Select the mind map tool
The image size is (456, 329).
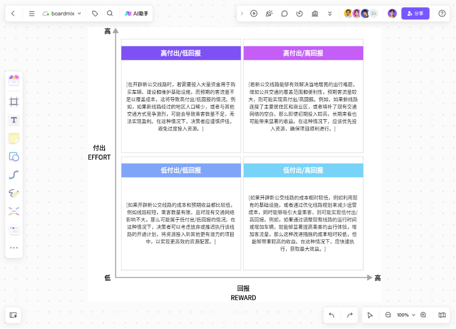[x=14, y=212]
